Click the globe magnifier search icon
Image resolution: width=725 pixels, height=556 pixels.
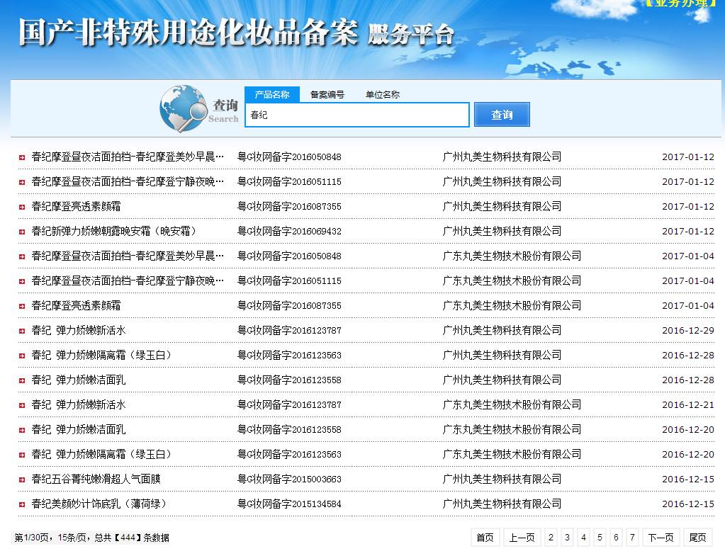184,108
